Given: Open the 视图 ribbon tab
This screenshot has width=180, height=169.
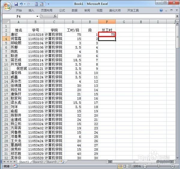Looking at the screenshot, I should coord(99,11).
